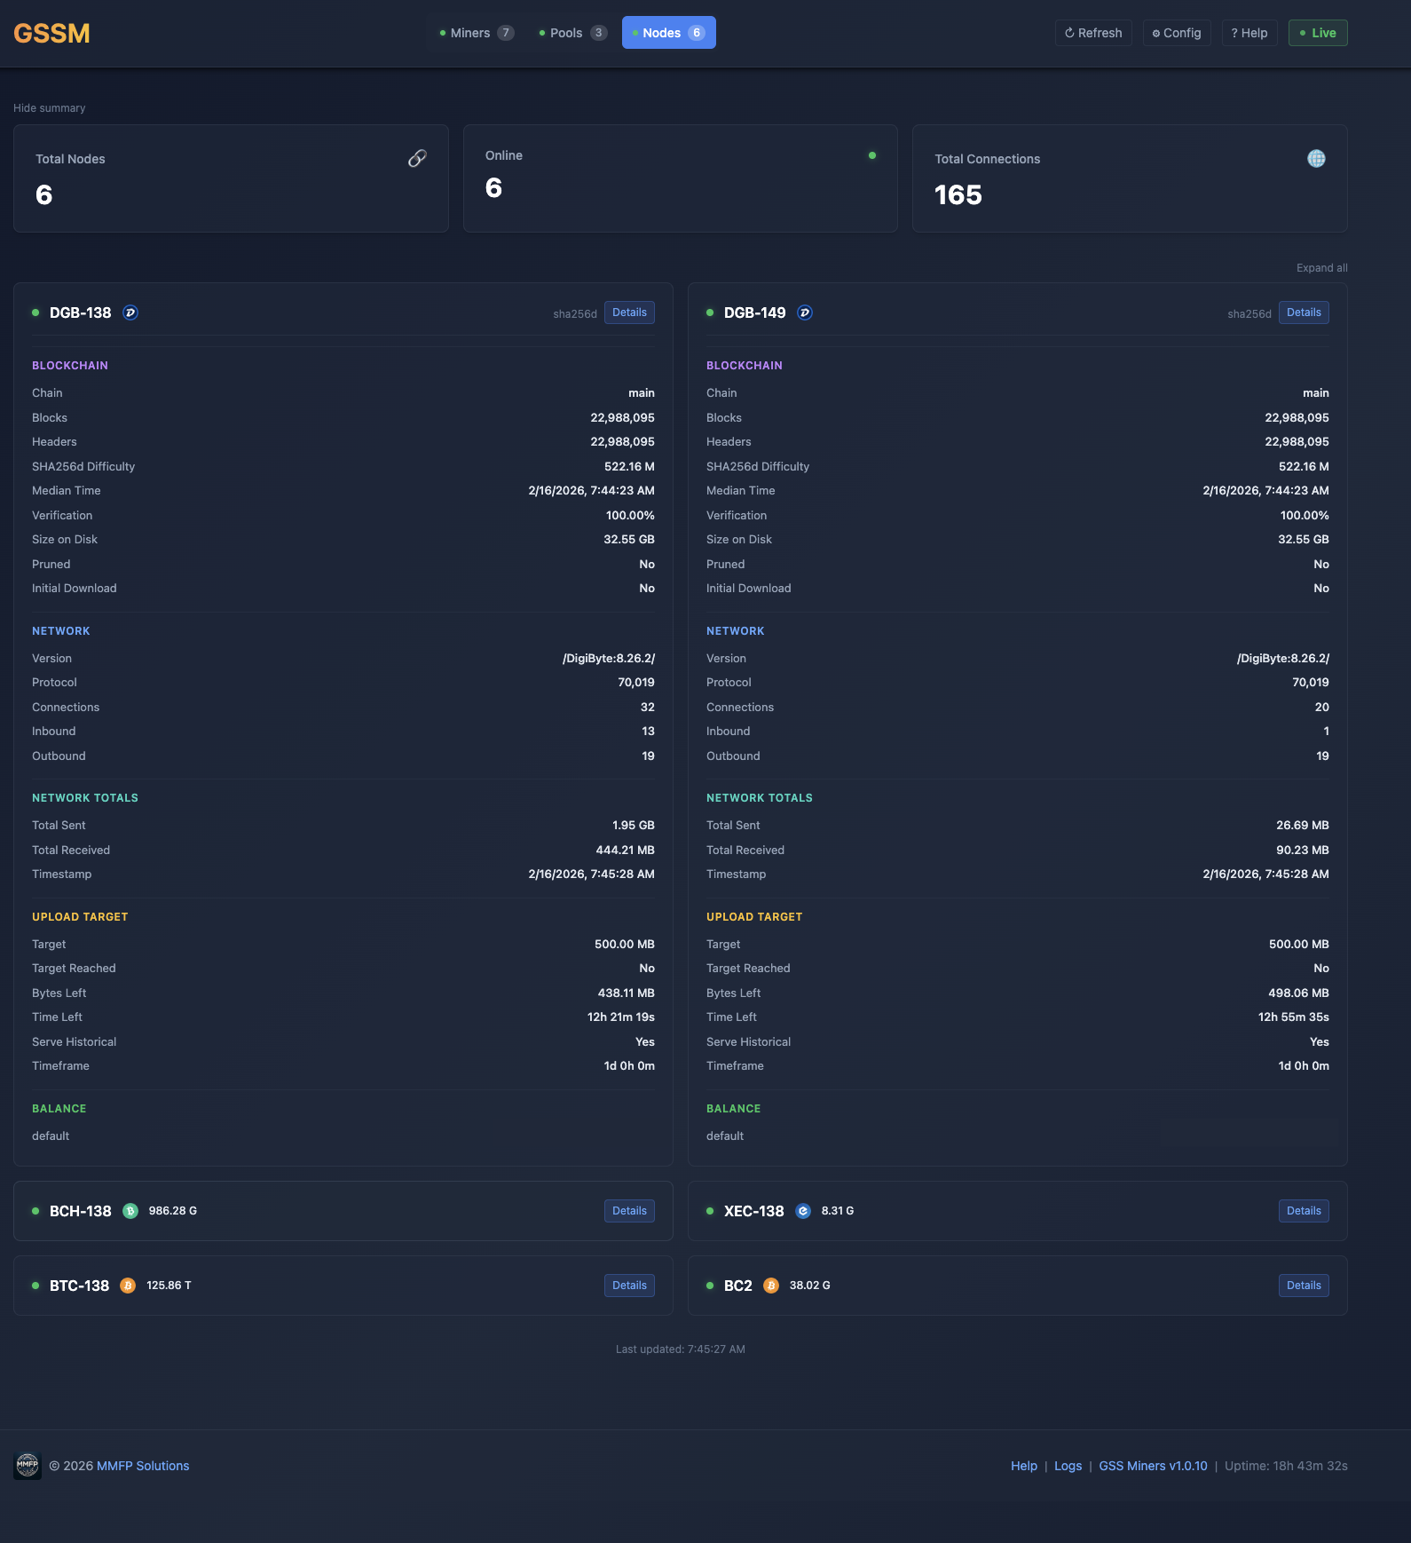The width and height of the screenshot is (1411, 1543).
Task: Click the Bitcoin icon beside BTC-138
Action: tap(128, 1286)
